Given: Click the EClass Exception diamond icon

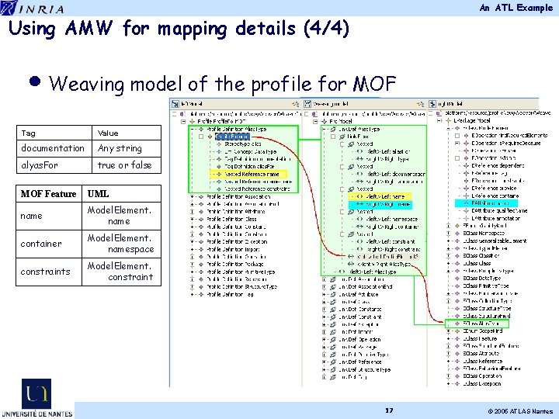Looking at the screenshot, I should tap(457, 384).
